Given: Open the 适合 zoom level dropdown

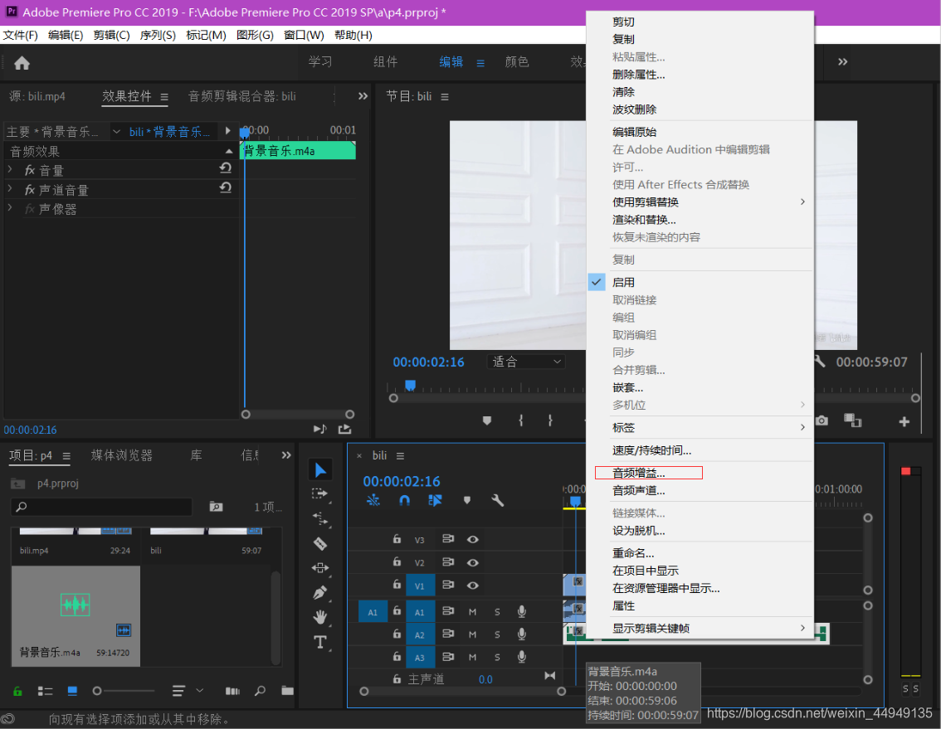Looking at the screenshot, I should click(525, 362).
